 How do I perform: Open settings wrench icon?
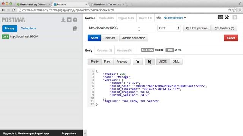pos(227,17)
